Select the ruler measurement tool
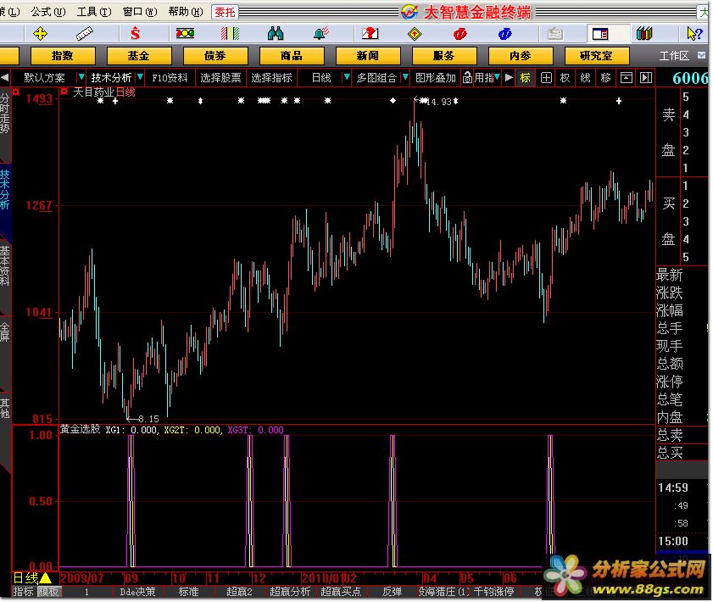The height and width of the screenshot is (602, 713). [x=85, y=34]
